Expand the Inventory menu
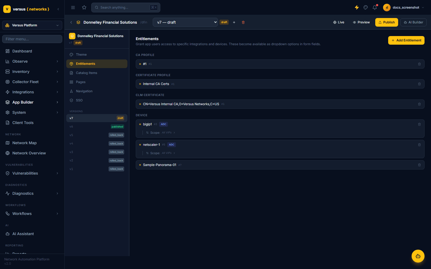Image resolution: width=431 pixels, height=269 pixels. pos(32,72)
